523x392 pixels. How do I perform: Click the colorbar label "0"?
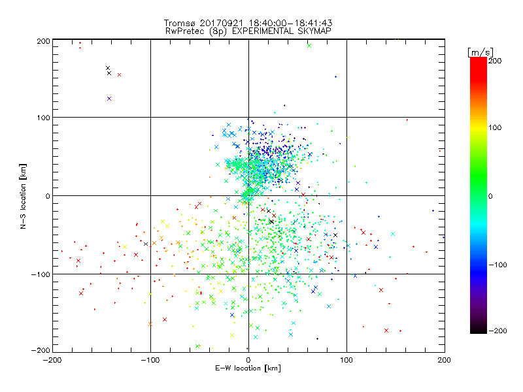click(x=490, y=196)
